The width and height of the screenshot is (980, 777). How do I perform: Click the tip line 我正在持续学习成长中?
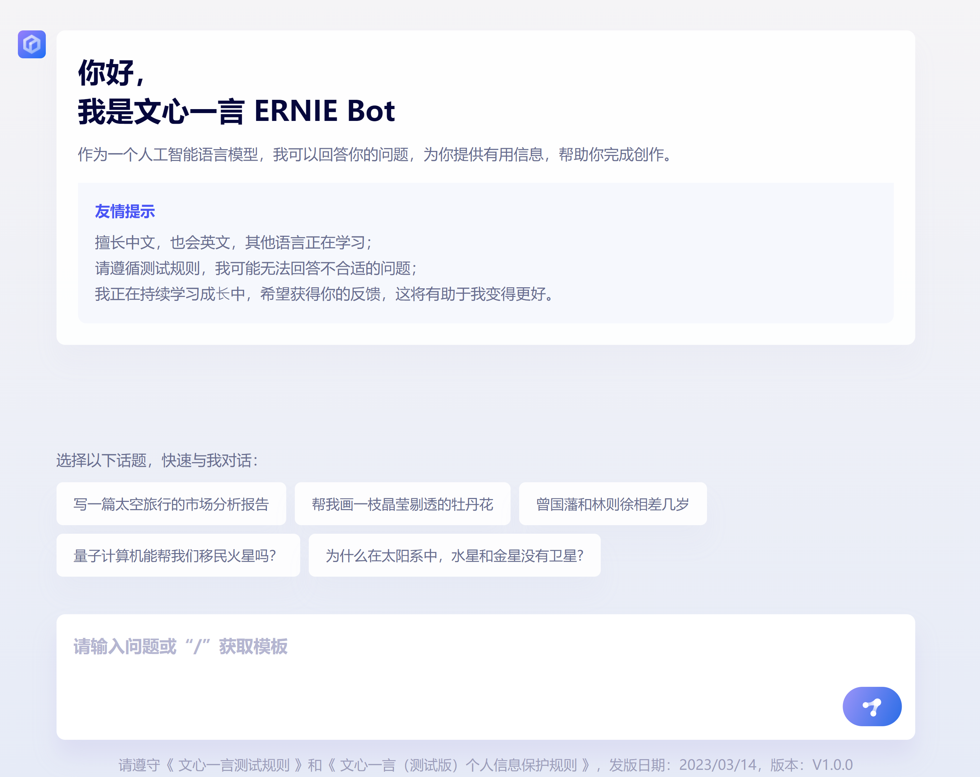324,294
